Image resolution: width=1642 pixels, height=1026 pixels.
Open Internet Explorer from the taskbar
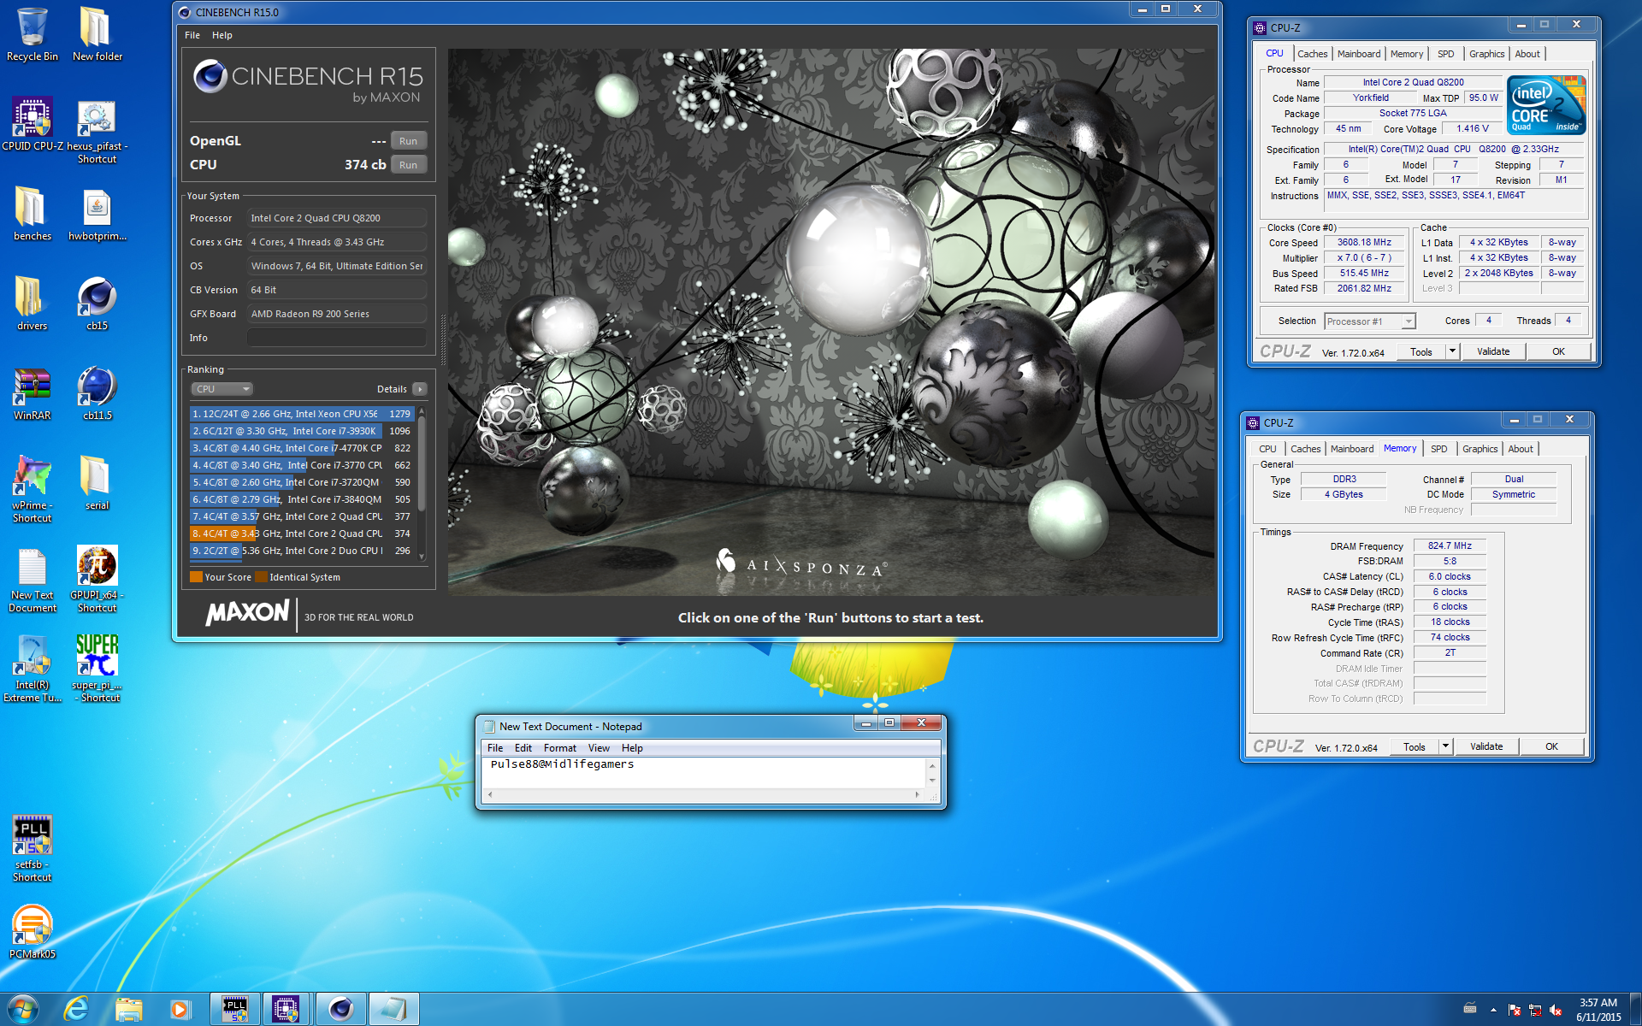(76, 1009)
